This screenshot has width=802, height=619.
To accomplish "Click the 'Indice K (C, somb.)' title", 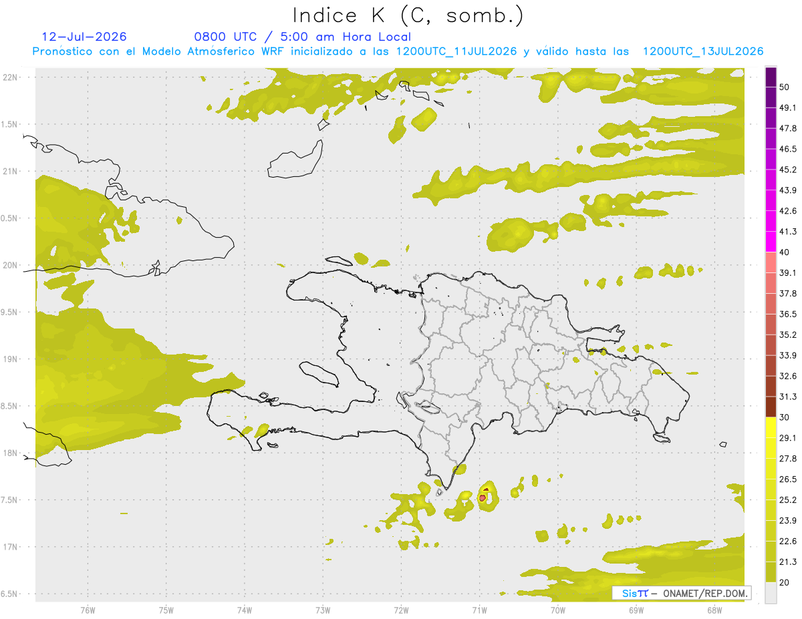I will [408, 15].
